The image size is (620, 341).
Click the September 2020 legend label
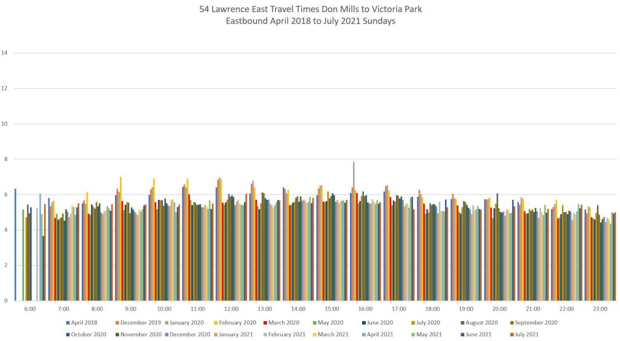536,323
